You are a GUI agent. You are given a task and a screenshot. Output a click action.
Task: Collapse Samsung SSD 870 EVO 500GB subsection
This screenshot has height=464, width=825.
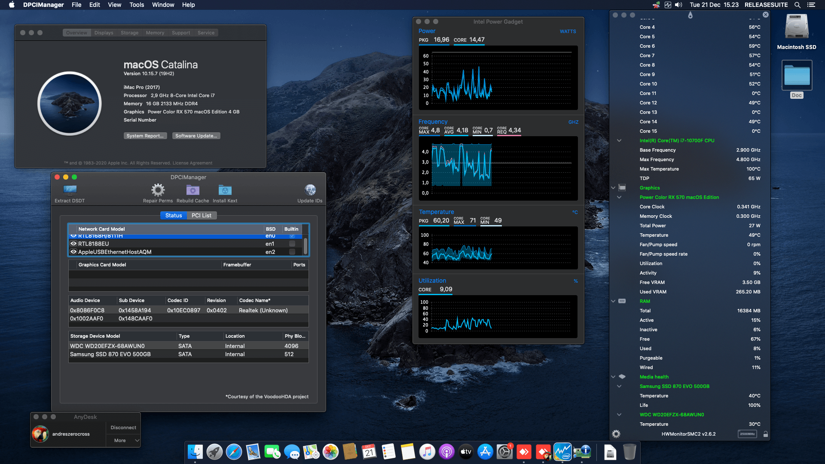coord(619,386)
